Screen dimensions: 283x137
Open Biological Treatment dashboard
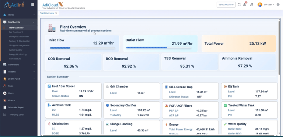[19, 37]
